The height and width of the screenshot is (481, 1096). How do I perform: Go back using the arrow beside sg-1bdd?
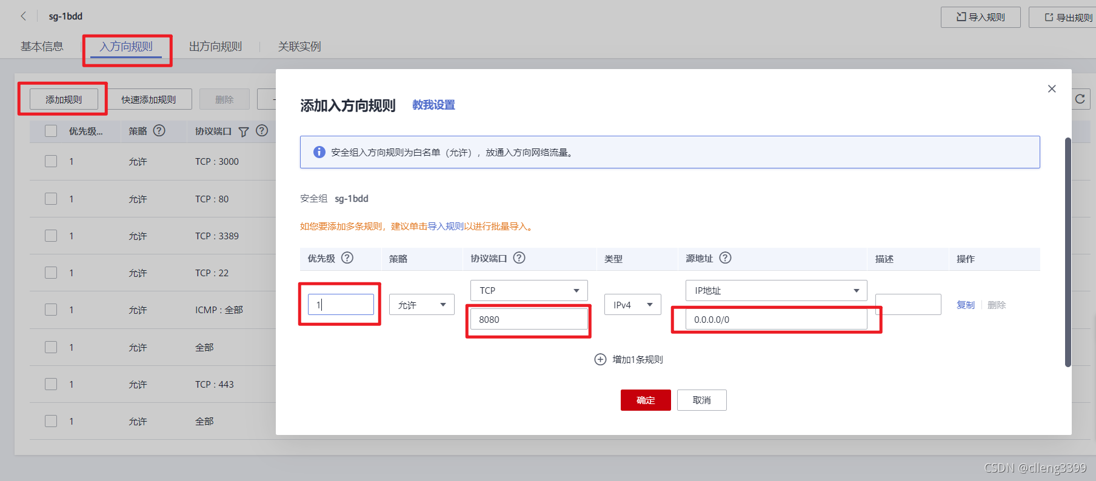(23, 16)
